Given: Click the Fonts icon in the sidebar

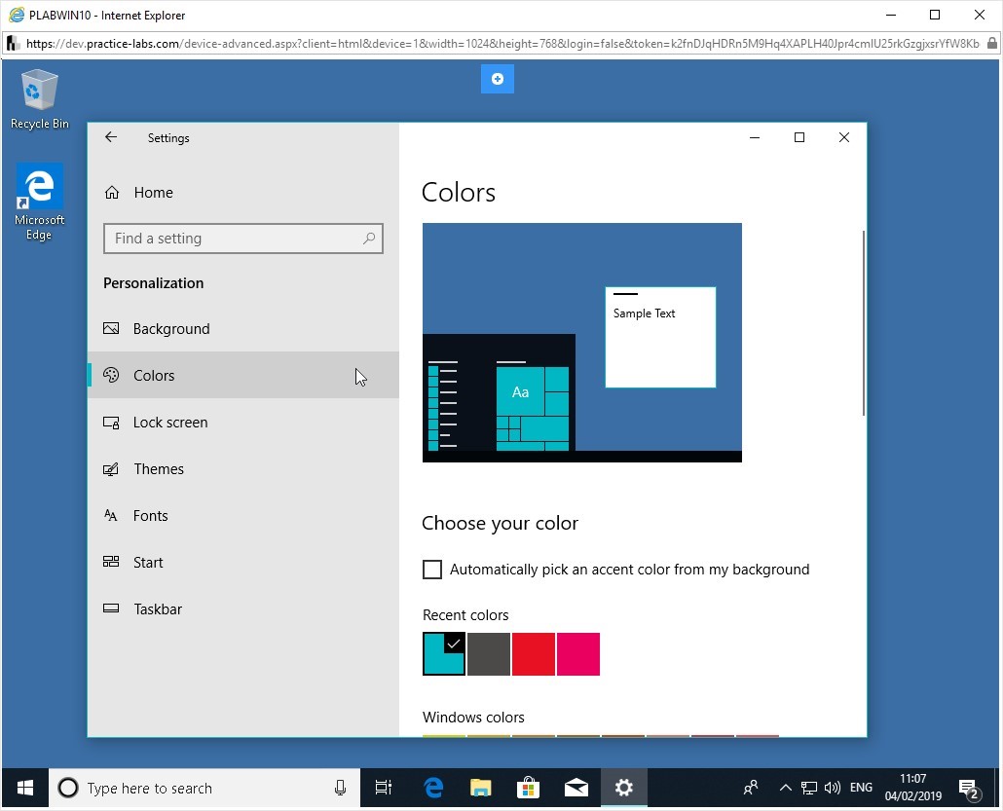Looking at the screenshot, I should click(111, 515).
